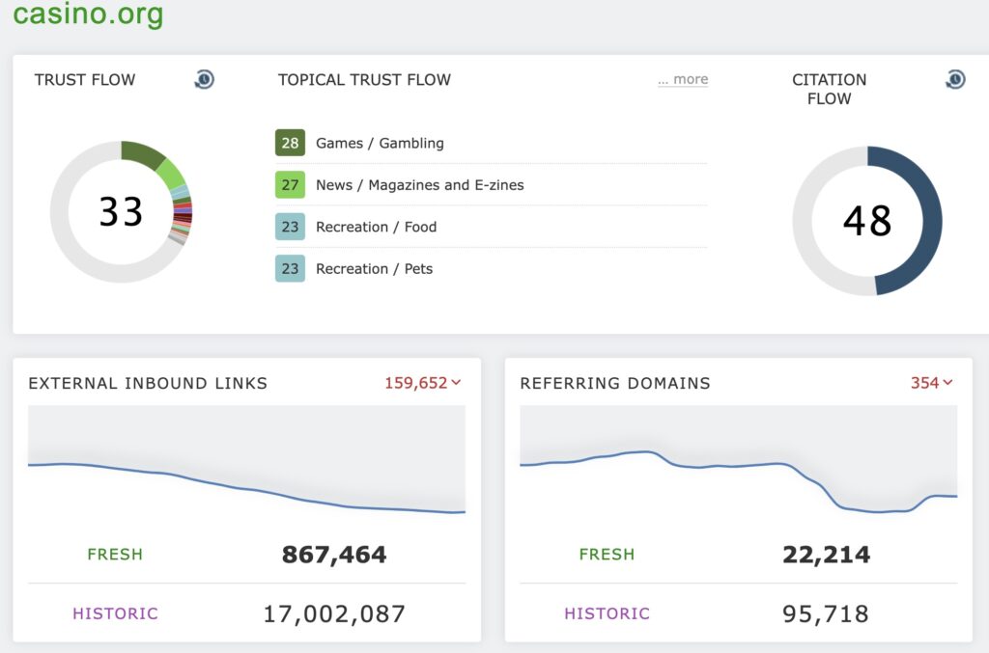Click the Recreation / Food score badge
The image size is (989, 653).
(x=290, y=227)
